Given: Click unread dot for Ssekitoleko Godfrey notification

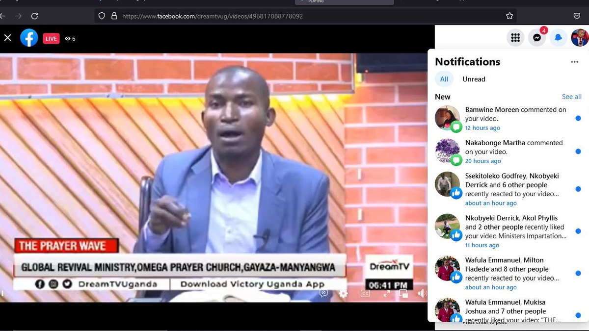Looking at the screenshot, I should (x=578, y=189).
